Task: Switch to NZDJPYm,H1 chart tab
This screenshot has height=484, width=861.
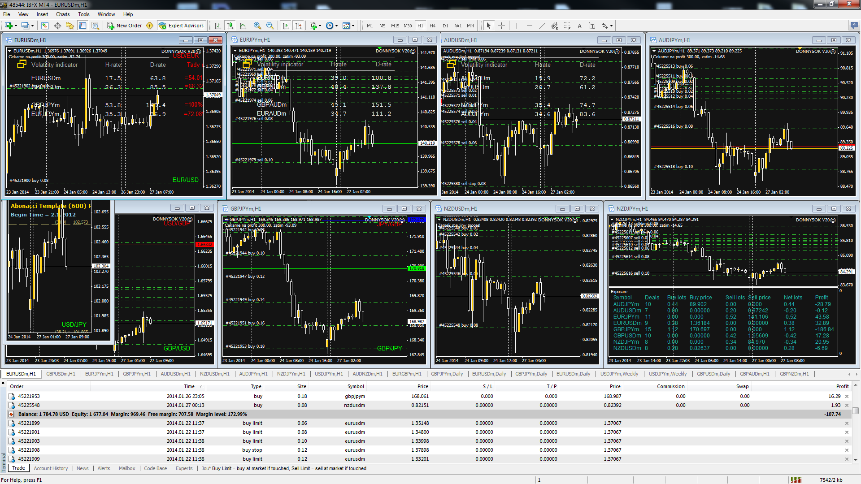Action: (291, 374)
